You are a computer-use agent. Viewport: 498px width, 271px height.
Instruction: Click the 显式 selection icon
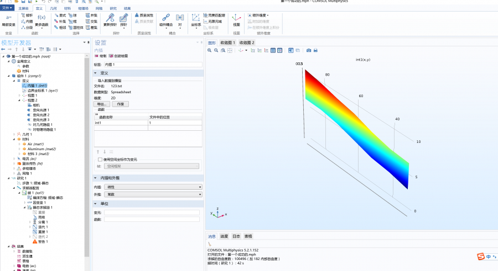[x=60, y=15]
